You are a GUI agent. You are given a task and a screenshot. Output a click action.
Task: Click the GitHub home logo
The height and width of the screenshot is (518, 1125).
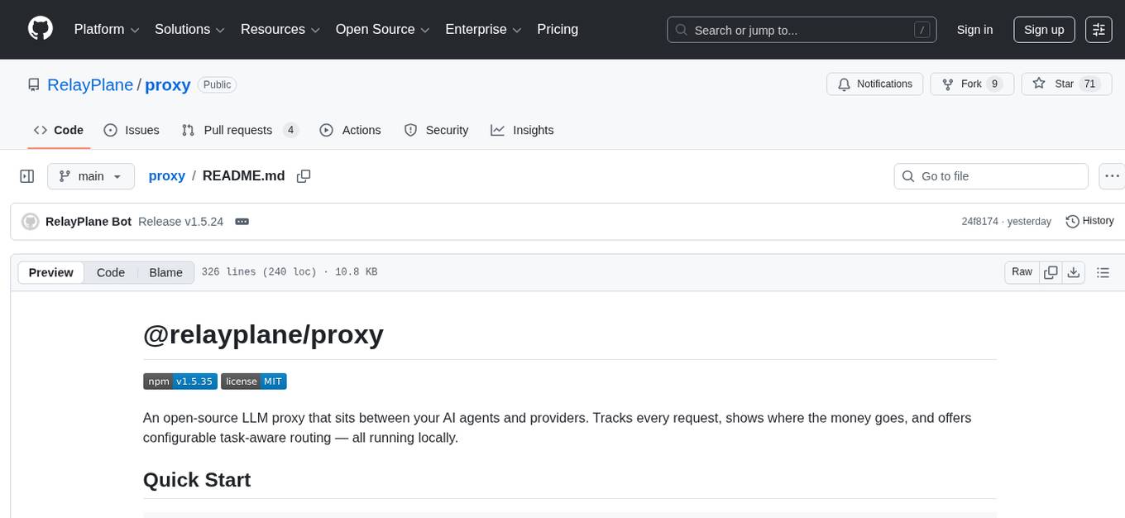point(40,29)
